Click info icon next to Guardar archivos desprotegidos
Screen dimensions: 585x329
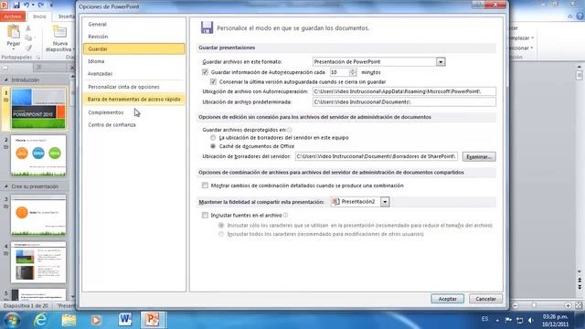click(290, 130)
